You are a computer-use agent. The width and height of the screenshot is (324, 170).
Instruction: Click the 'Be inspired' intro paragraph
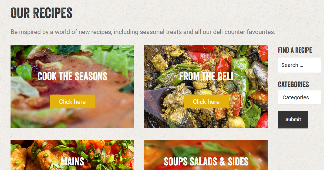(143, 32)
